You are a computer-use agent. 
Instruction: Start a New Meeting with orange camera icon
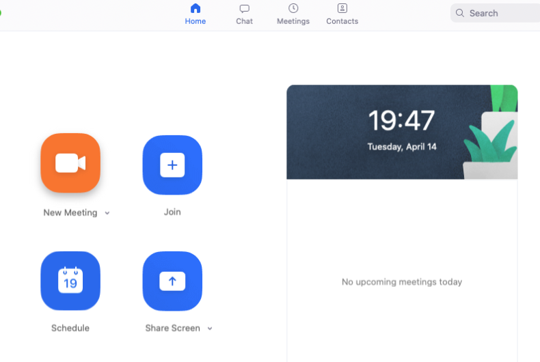pos(70,163)
